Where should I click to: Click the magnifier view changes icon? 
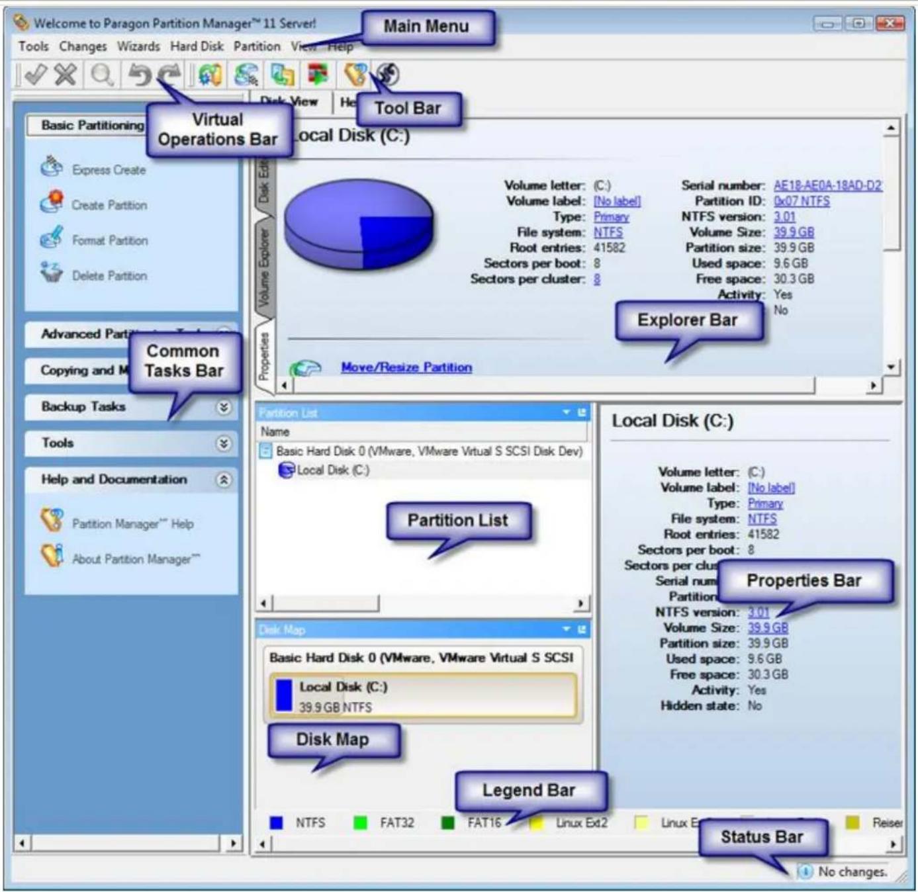tap(102, 75)
